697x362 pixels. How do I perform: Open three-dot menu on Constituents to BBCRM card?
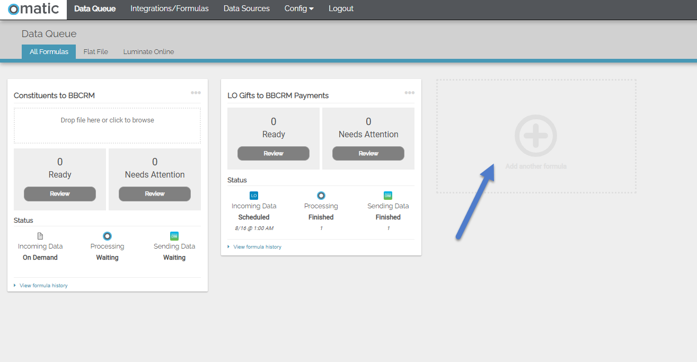coord(196,93)
